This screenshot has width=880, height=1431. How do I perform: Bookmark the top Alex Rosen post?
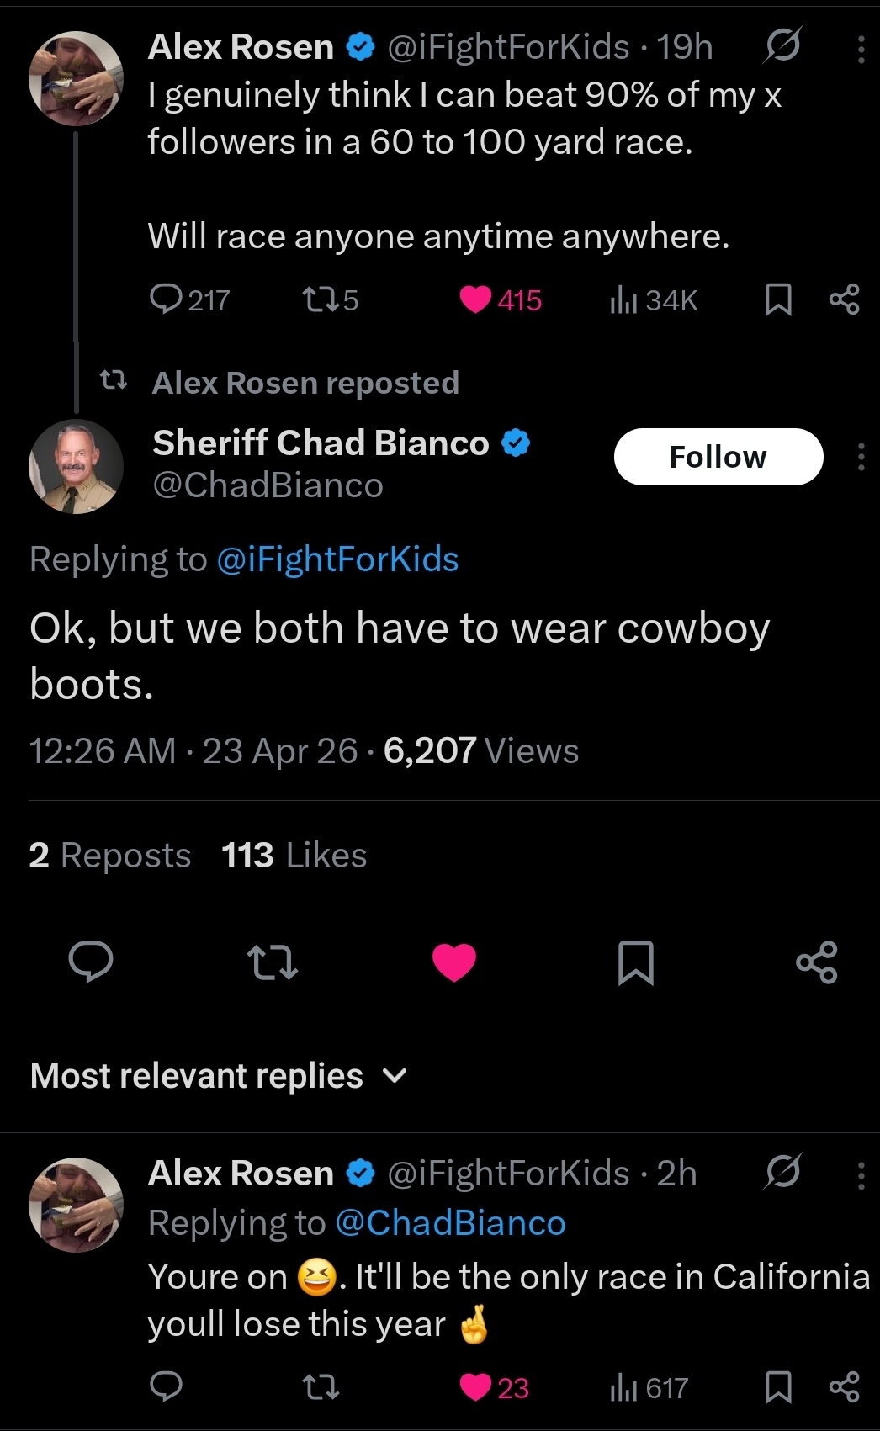tap(778, 299)
